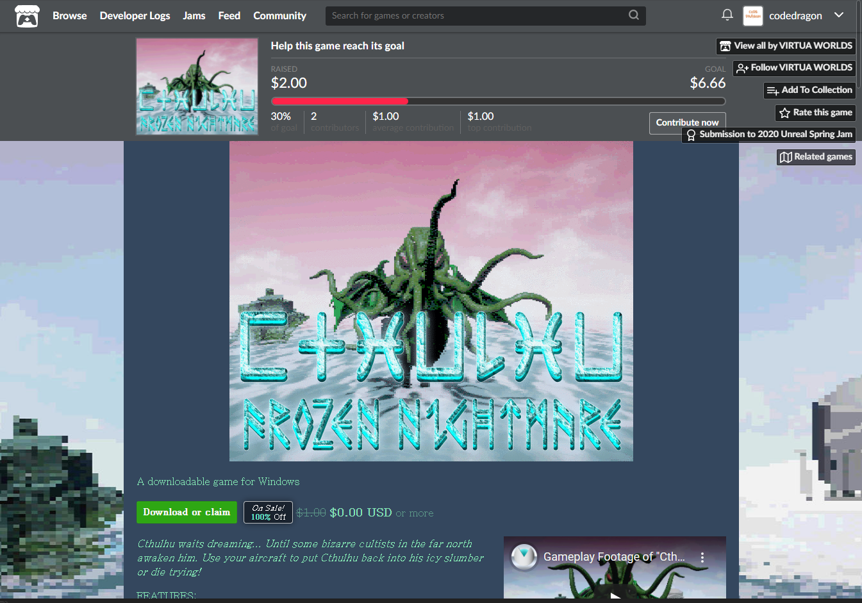Click the $1.00 top contribution value
Image resolution: width=862 pixels, height=603 pixels.
coord(481,117)
